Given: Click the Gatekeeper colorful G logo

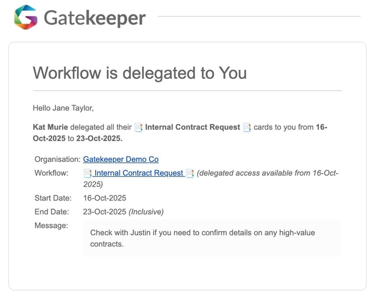Looking at the screenshot, I should tap(25, 17).
